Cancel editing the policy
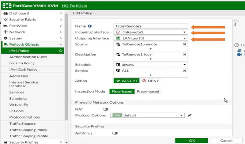 tap(226, 141)
